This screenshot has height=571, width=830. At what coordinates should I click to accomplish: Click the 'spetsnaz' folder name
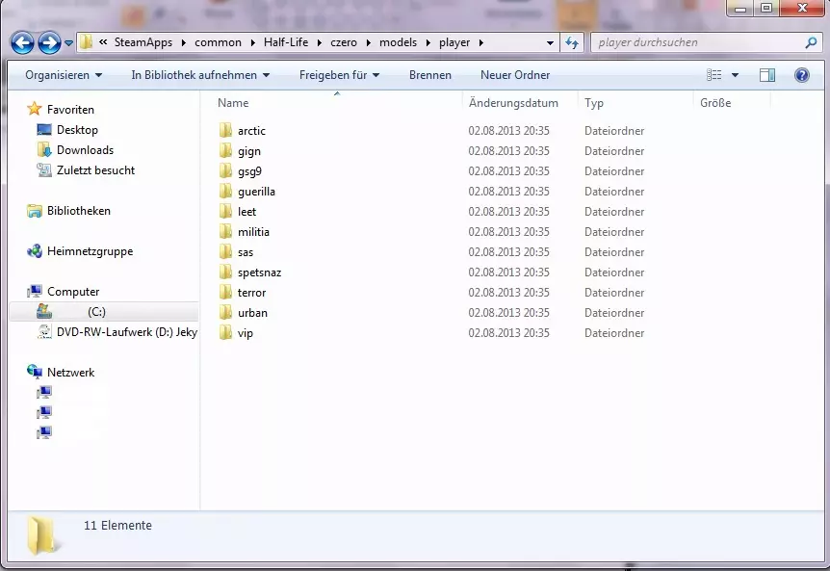click(259, 273)
